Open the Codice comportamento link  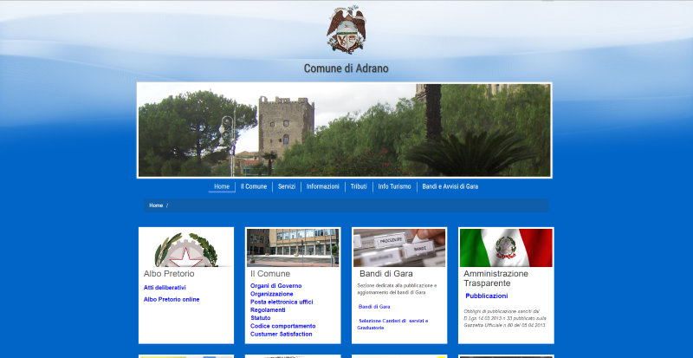point(283,326)
